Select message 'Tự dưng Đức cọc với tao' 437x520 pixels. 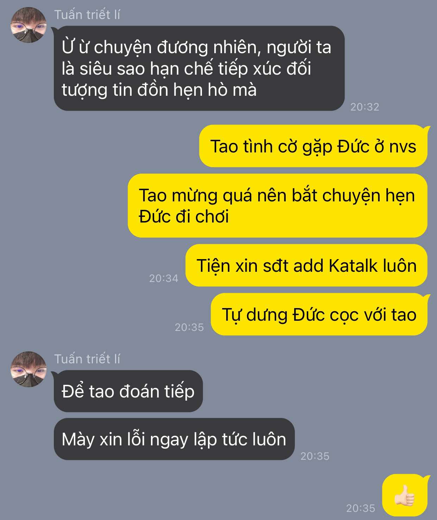pyautogui.click(x=319, y=314)
